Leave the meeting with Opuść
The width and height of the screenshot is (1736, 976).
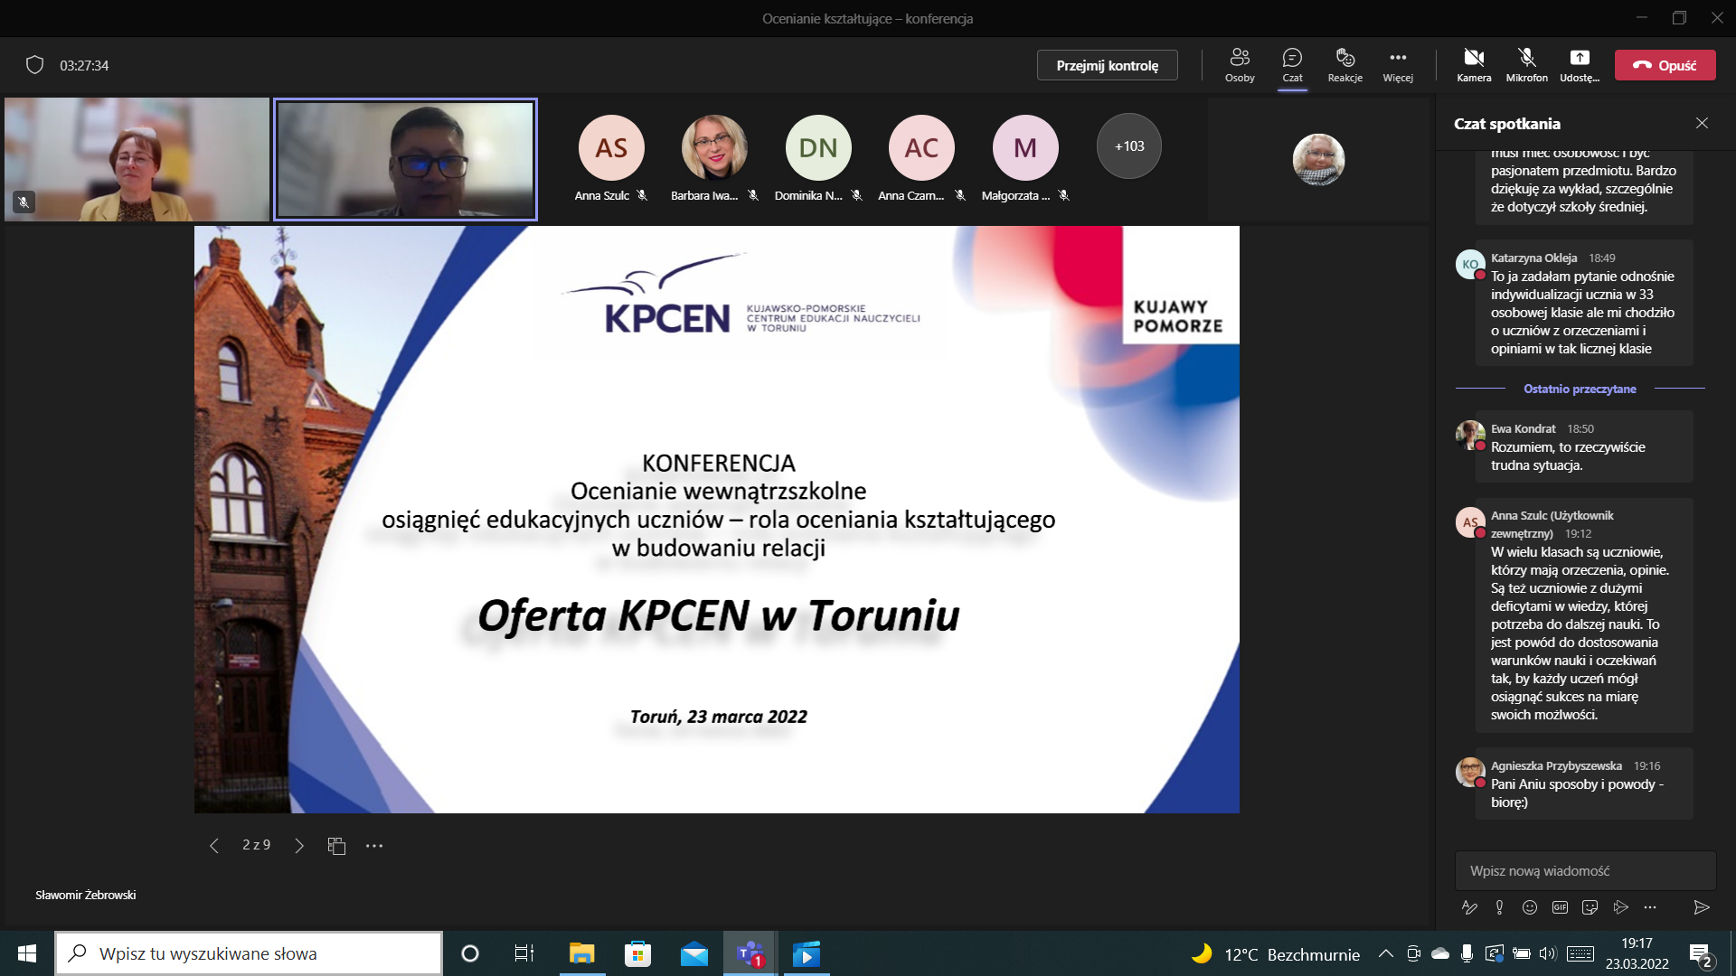coord(1665,65)
